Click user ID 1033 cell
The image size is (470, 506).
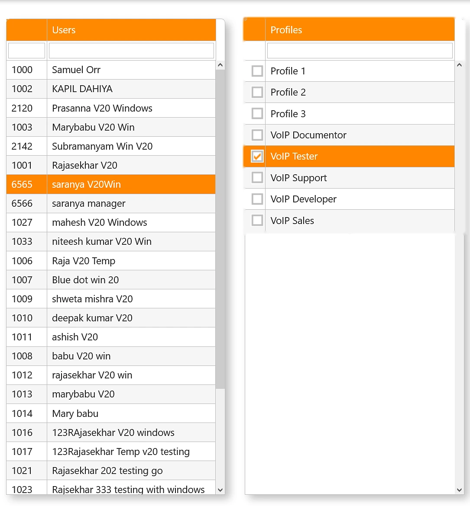(x=26, y=241)
